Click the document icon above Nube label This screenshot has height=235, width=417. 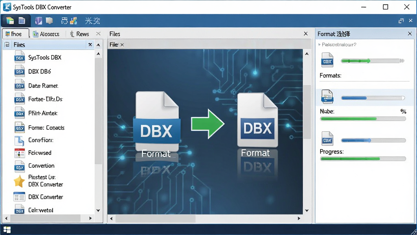(327, 96)
